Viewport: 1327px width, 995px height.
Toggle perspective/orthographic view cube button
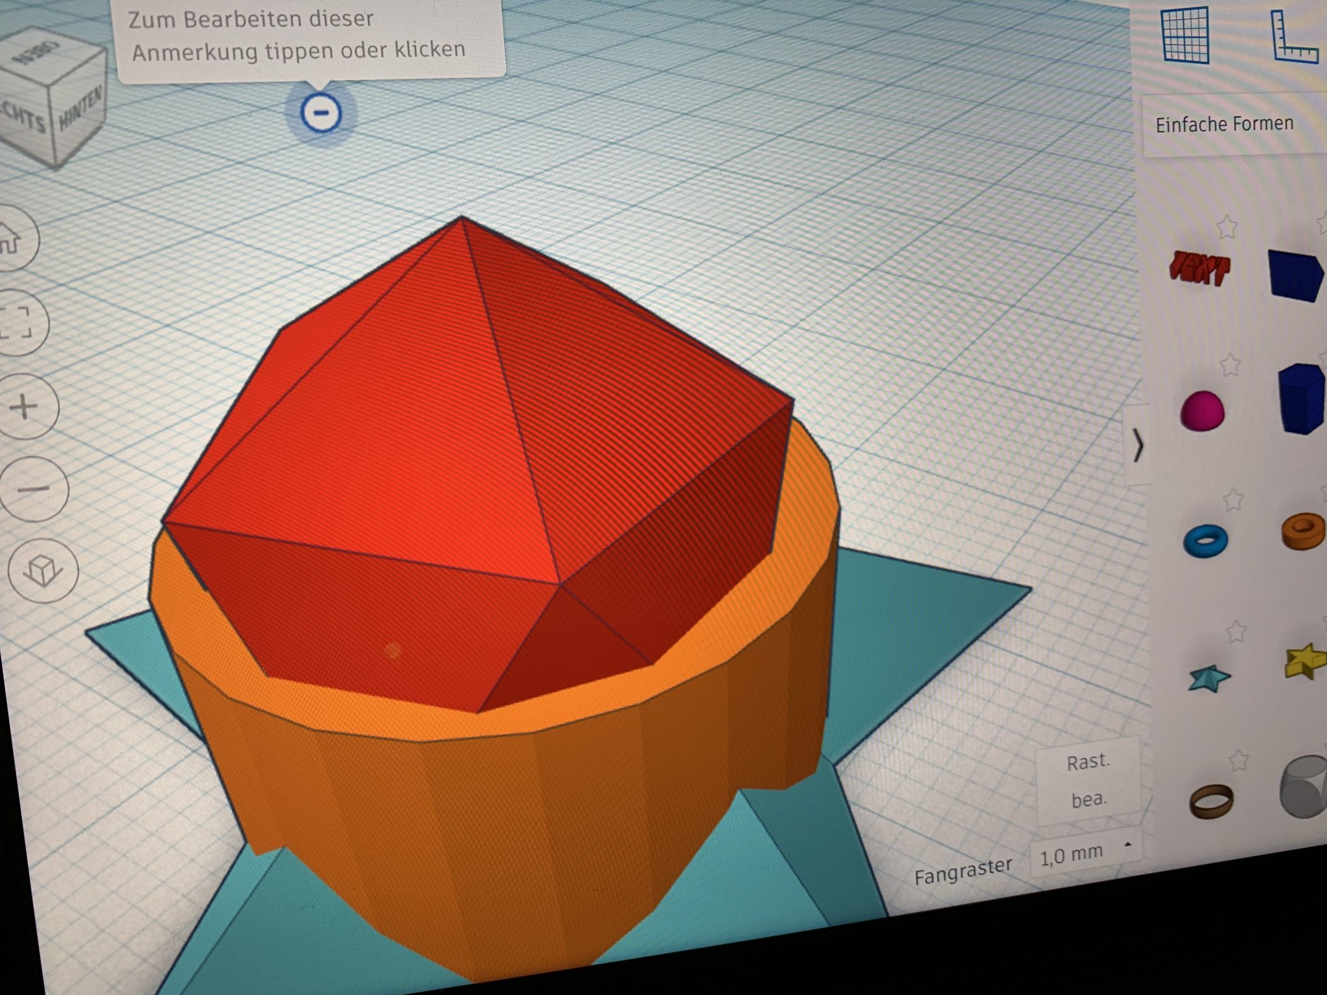[43, 571]
